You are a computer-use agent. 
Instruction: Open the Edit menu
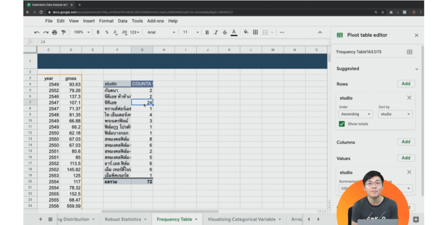[61, 21]
